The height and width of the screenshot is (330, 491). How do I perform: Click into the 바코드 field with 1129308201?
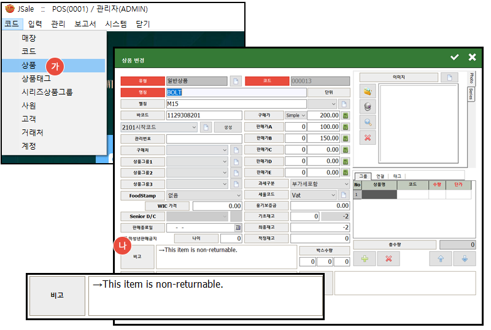point(203,115)
